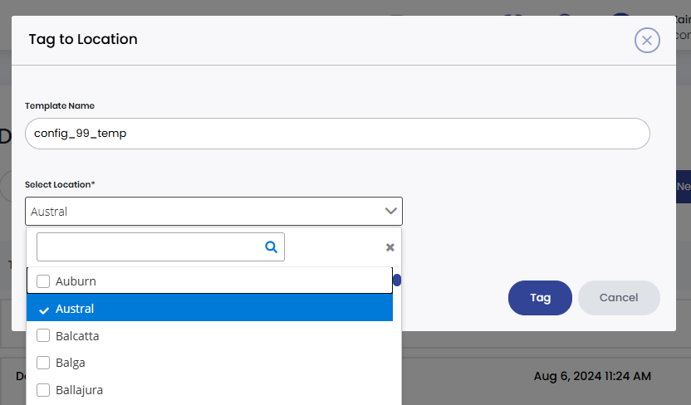The width and height of the screenshot is (691, 405).
Task: Tick the Auburn checkbox
Action: coord(43,281)
